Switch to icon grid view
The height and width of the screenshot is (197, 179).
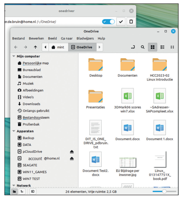pyautogui.click(x=153, y=47)
